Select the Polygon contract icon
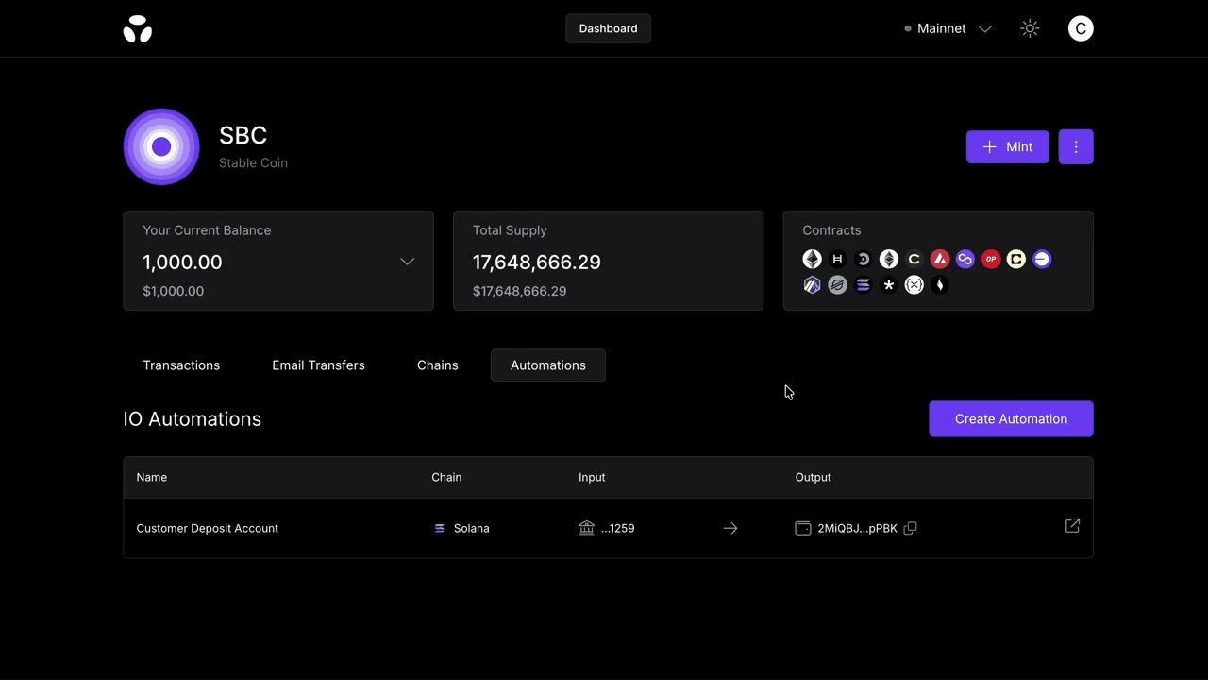 [x=965, y=259]
